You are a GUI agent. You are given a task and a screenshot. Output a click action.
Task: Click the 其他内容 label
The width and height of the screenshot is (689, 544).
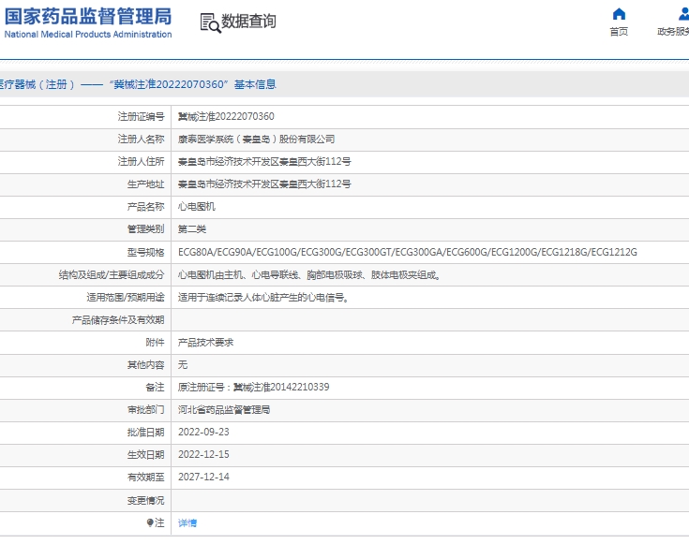[x=145, y=365]
